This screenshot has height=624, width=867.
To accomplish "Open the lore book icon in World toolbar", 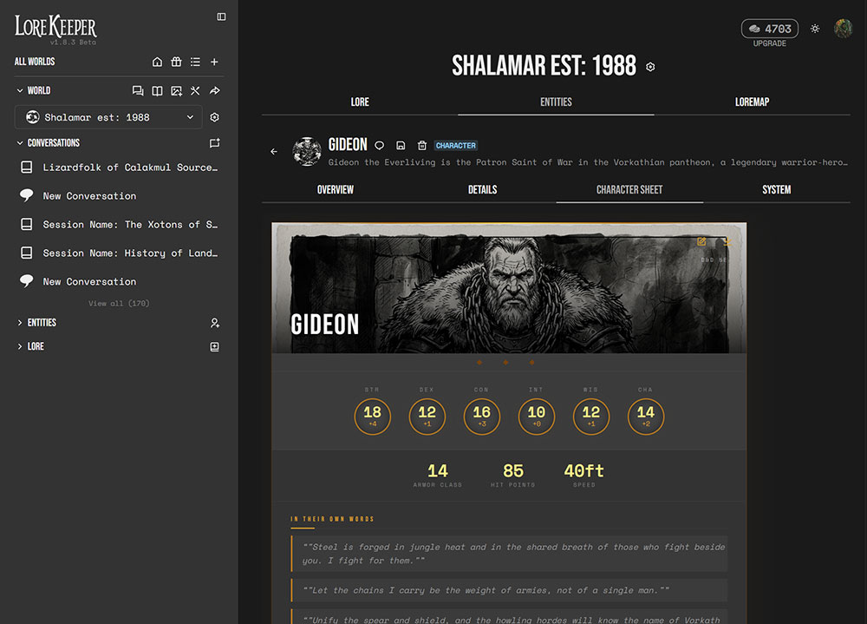I will coord(157,90).
